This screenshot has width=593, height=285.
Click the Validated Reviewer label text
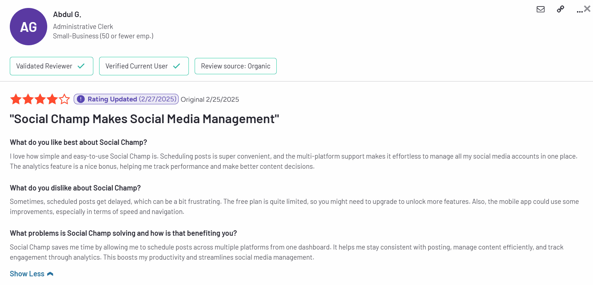(x=44, y=66)
